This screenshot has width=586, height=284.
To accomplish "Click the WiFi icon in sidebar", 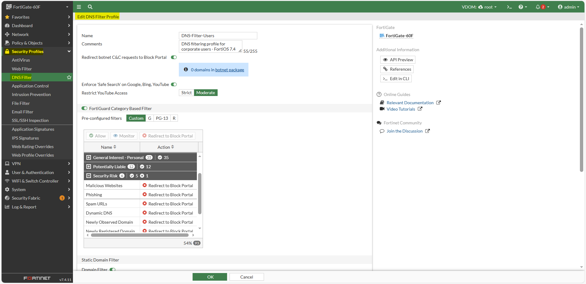I will point(7,181).
